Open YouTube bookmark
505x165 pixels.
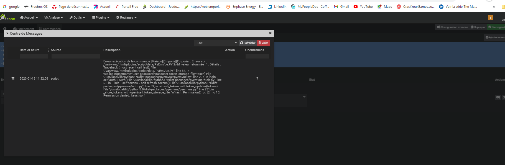[x=363, y=7]
